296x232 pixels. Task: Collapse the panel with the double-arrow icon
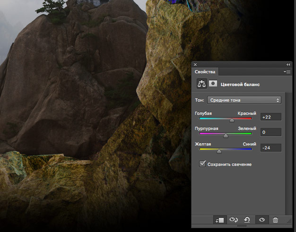point(288,65)
